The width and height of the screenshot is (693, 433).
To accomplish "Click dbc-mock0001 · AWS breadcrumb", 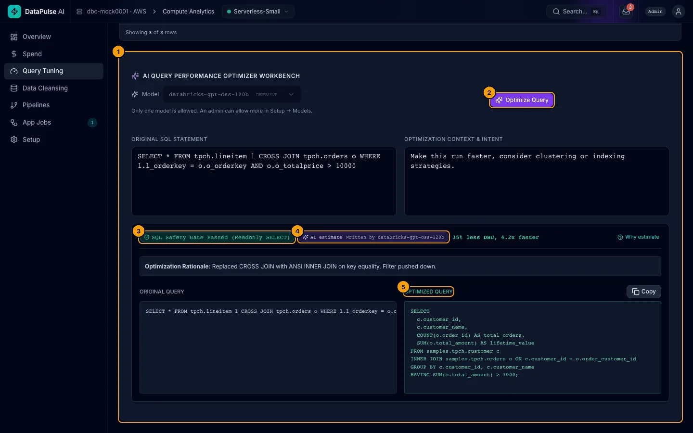I will tap(116, 12).
